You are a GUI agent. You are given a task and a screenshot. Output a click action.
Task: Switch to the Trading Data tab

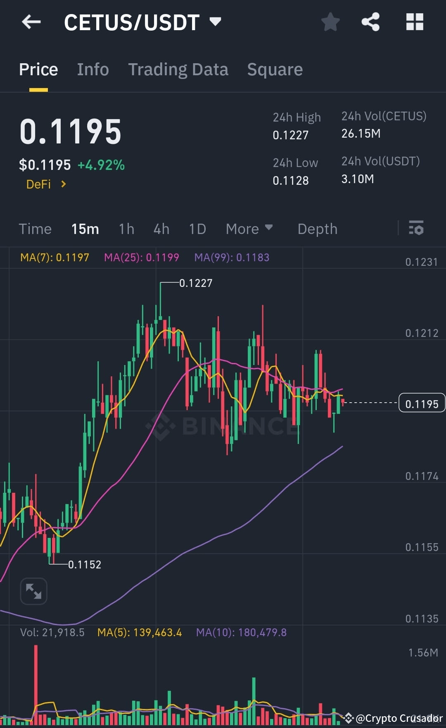[x=178, y=69]
